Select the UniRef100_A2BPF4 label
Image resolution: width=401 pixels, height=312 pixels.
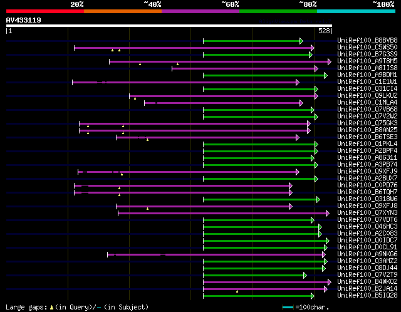[x=367, y=150]
